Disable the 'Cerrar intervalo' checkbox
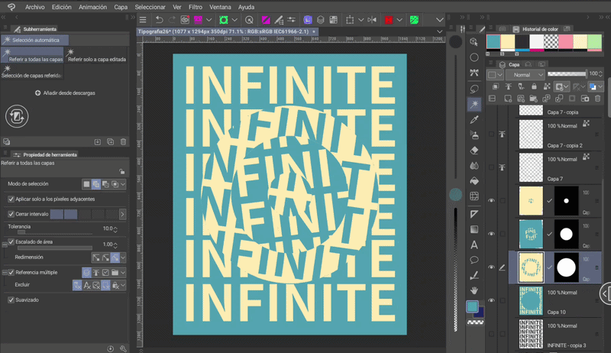 pyautogui.click(x=11, y=214)
